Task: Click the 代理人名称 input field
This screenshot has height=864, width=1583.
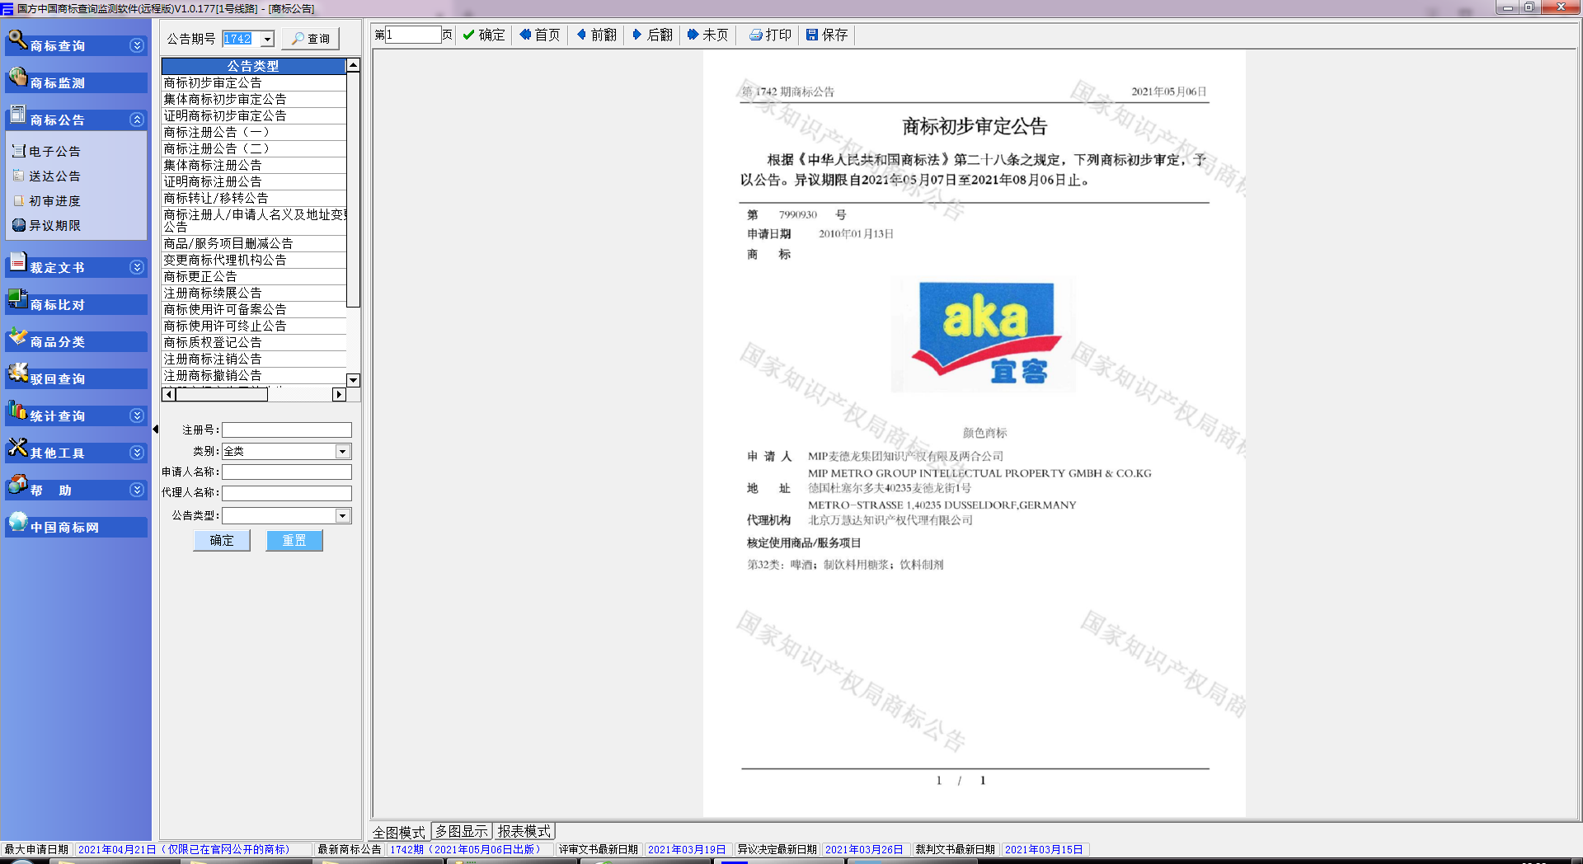Action: (287, 493)
